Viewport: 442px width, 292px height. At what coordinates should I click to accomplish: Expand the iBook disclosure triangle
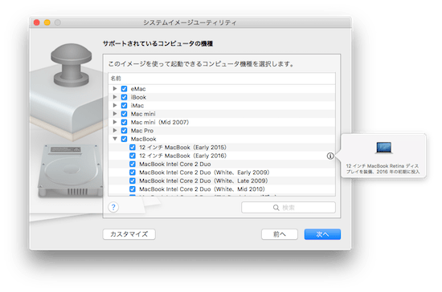(x=115, y=97)
